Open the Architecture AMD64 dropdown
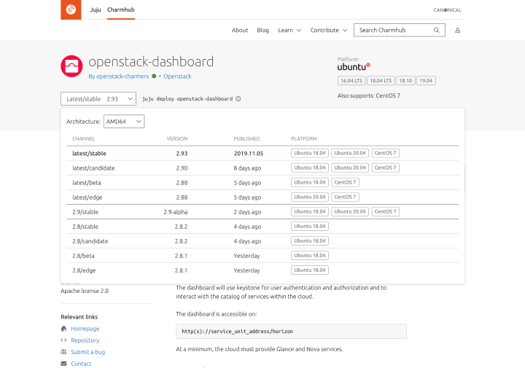 (124, 122)
